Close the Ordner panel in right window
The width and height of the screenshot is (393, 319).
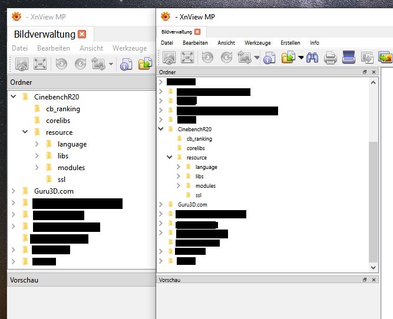point(374,72)
